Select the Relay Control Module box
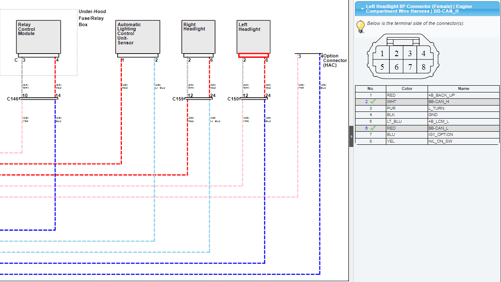501x282 pixels. [x=38, y=37]
